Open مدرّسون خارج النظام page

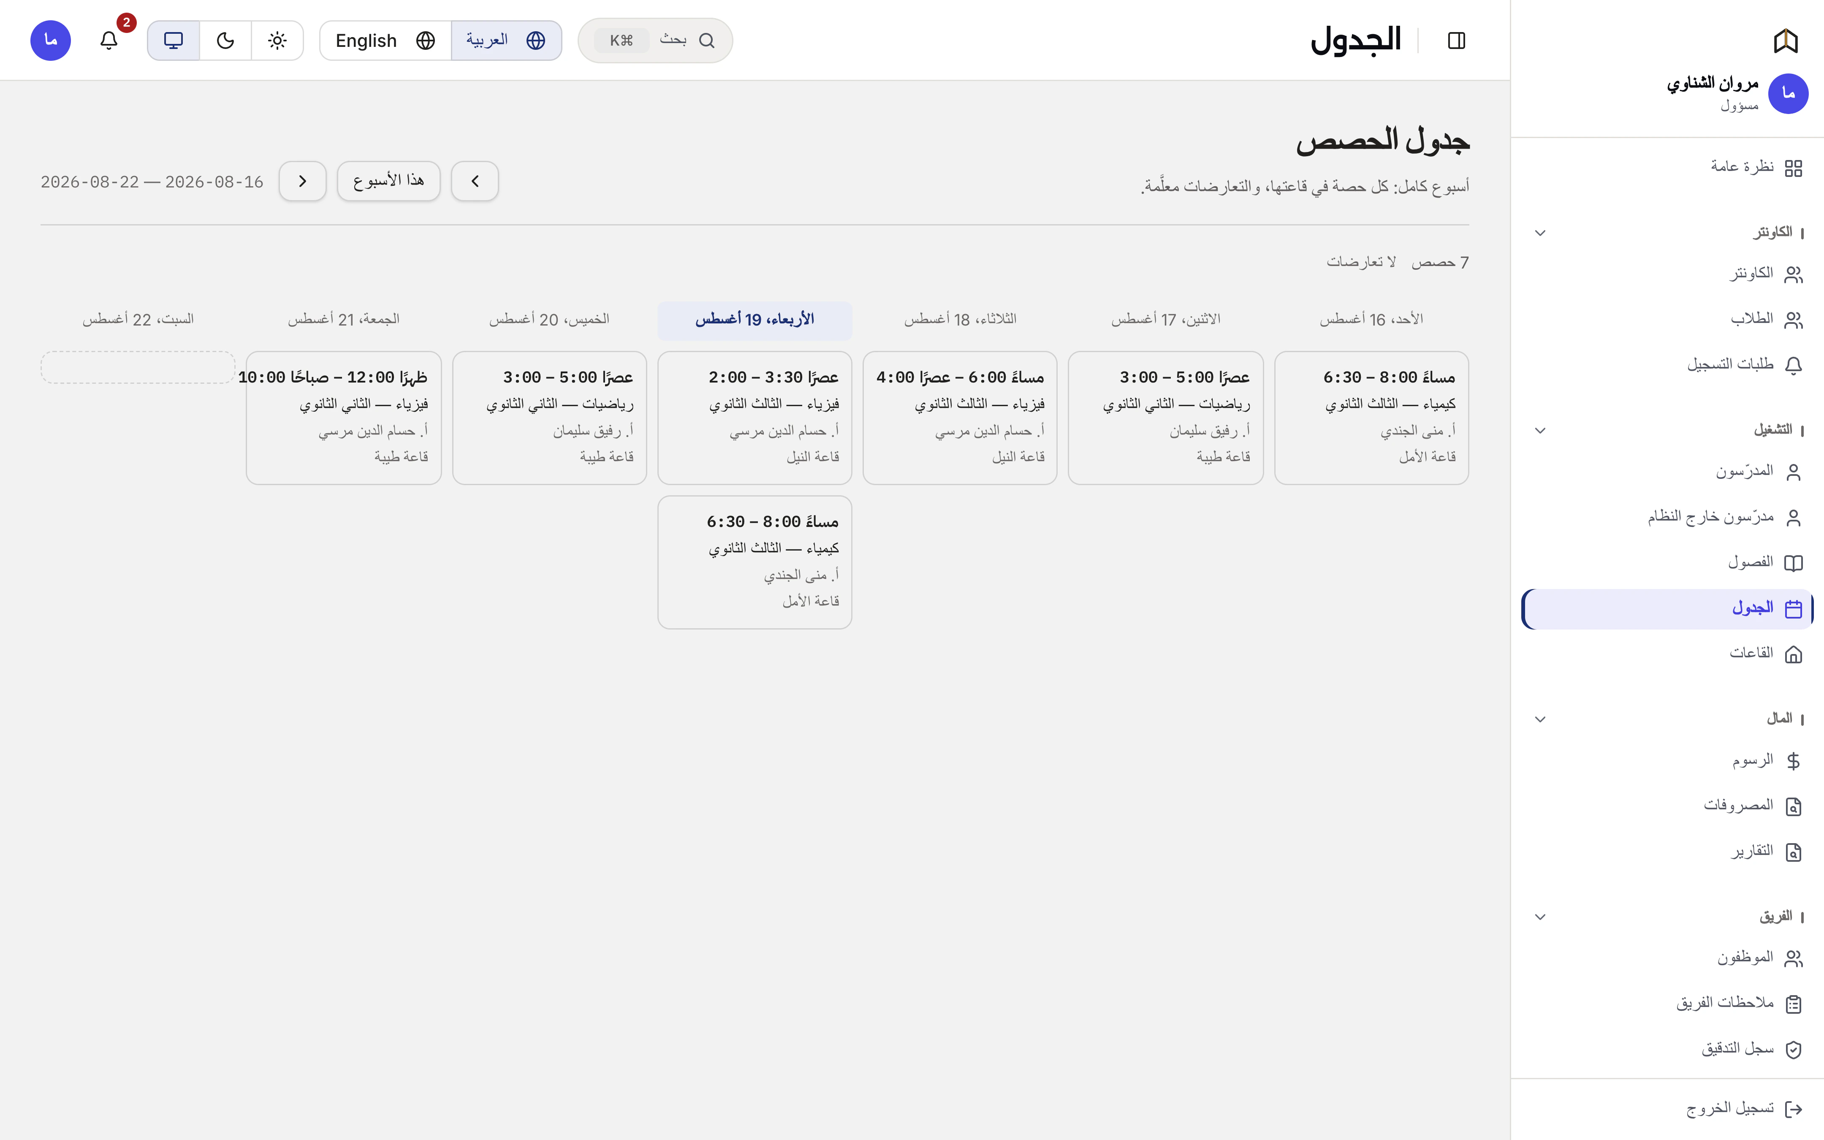coord(1667,517)
